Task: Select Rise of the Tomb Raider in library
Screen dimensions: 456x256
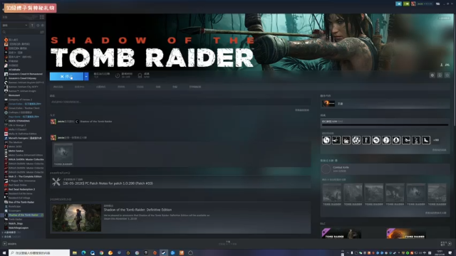Action: 21,202
